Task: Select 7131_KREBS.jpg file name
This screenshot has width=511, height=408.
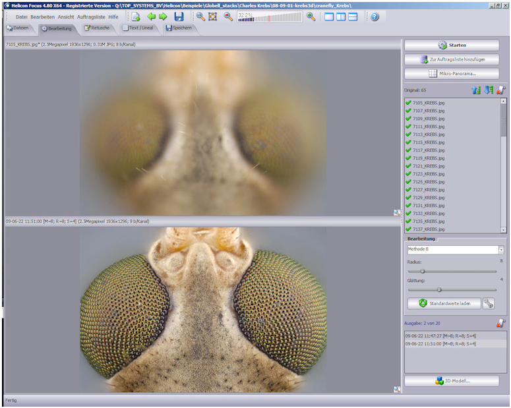Action: [429, 206]
